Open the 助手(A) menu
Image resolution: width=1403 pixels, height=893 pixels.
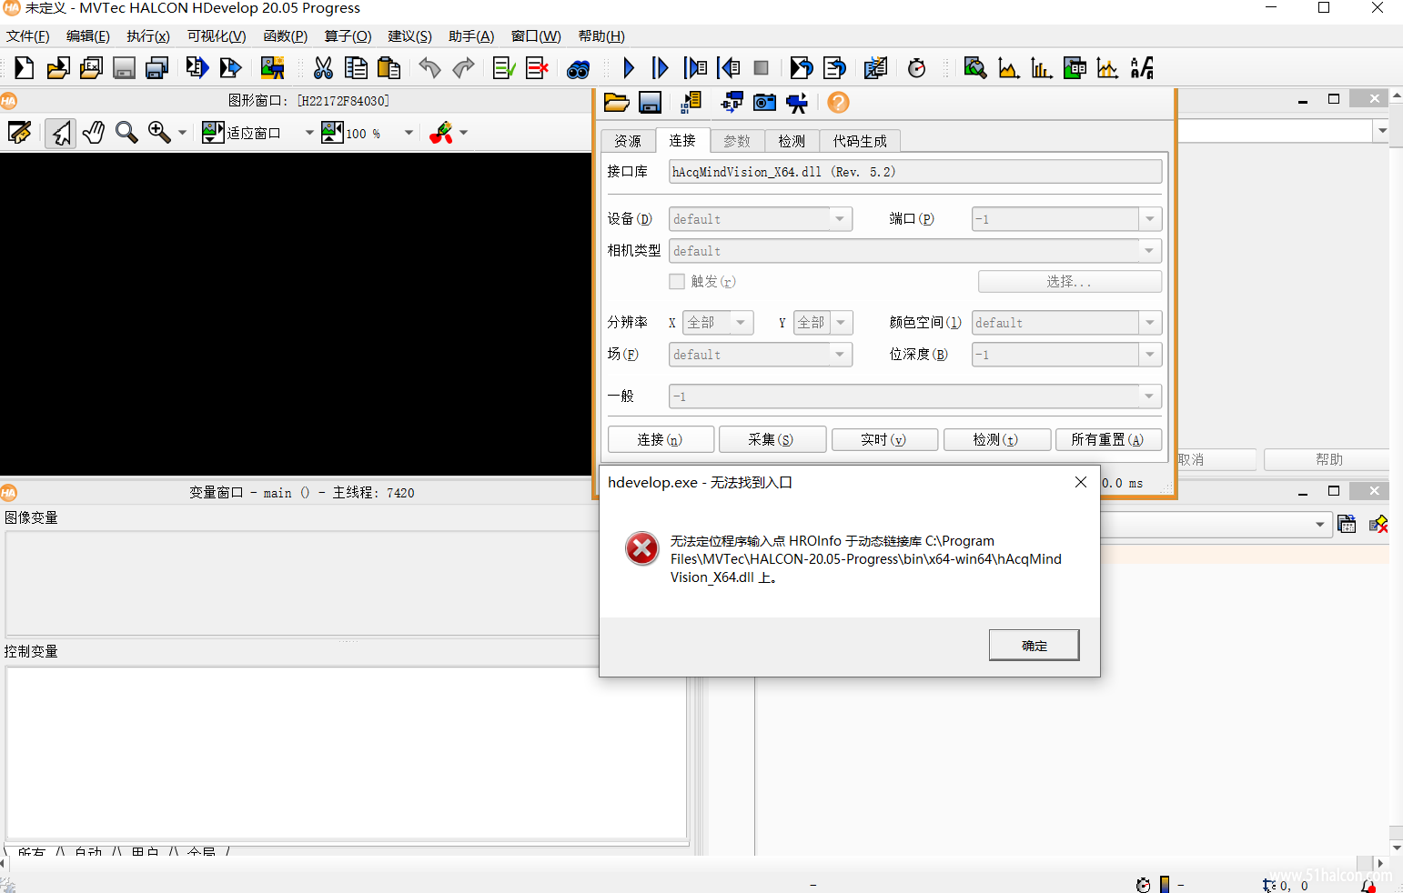(x=471, y=36)
